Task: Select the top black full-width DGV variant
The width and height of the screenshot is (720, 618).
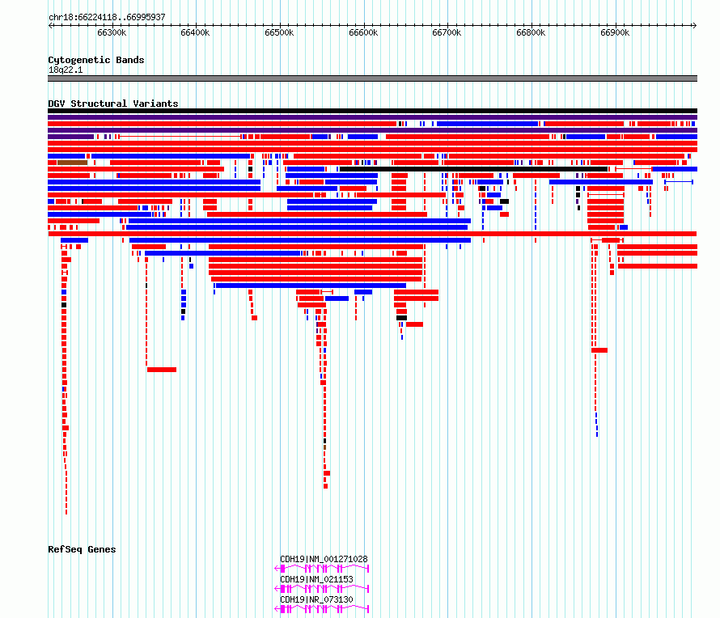Action: (x=372, y=111)
